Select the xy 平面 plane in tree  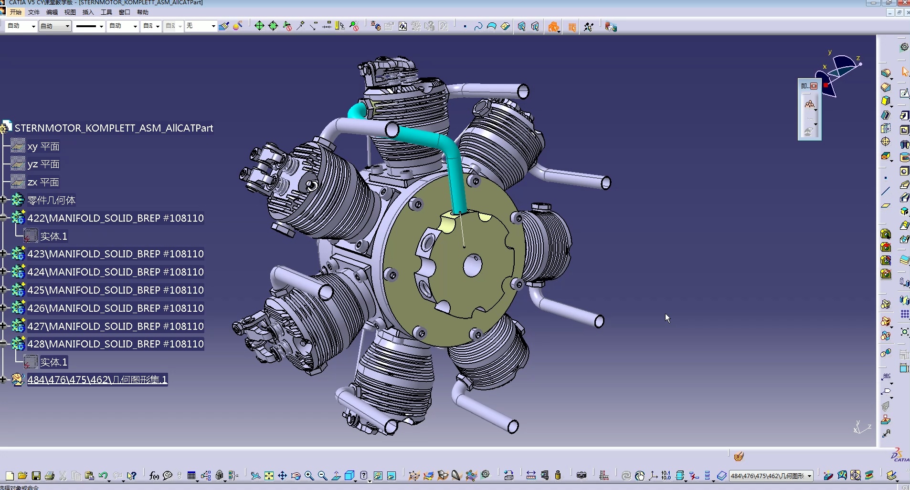point(43,146)
